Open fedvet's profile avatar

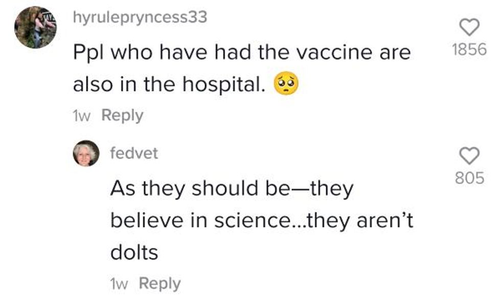coord(86,153)
